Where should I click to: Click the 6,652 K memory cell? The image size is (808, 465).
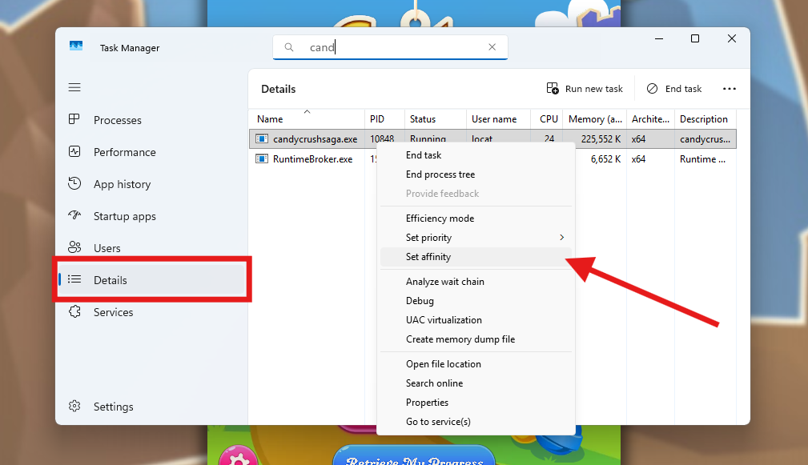(x=605, y=159)
